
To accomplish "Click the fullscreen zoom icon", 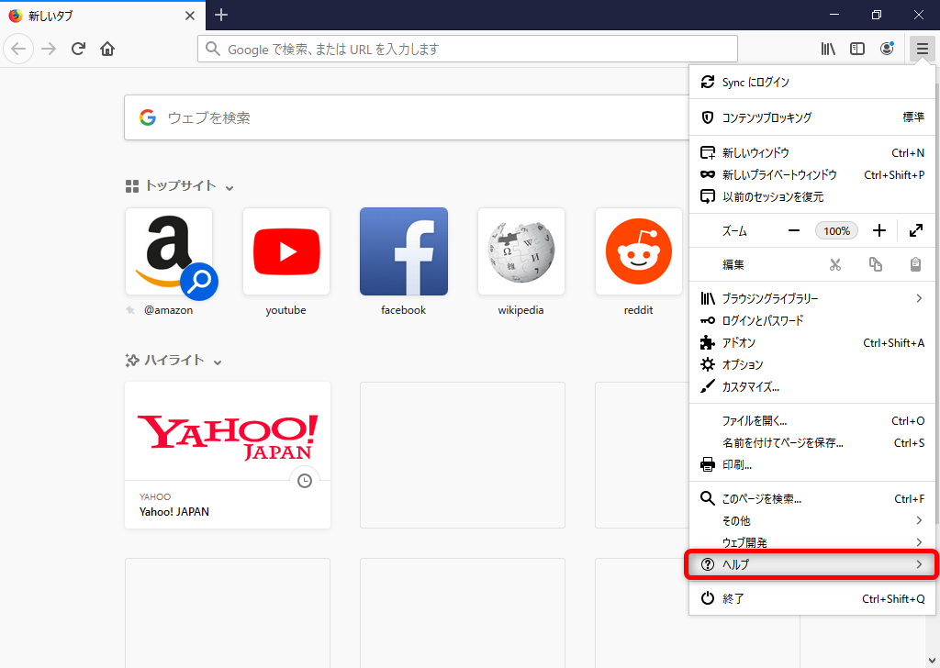I will (x=915, y=230).
